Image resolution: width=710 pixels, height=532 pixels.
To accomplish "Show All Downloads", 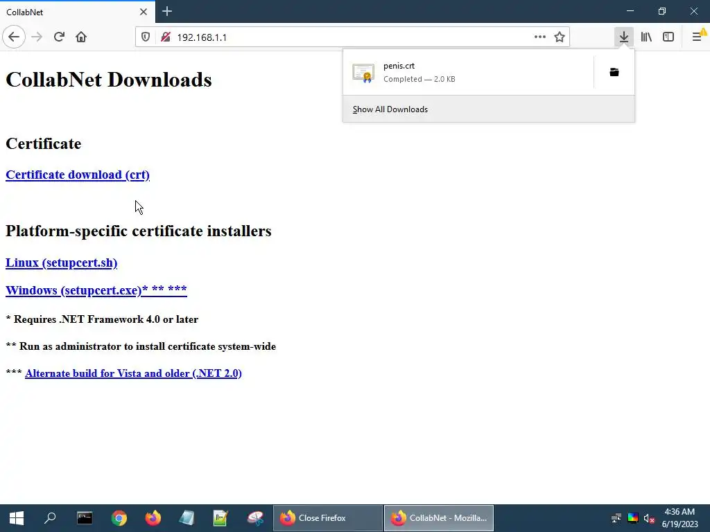I will click(x=489, y=109).
